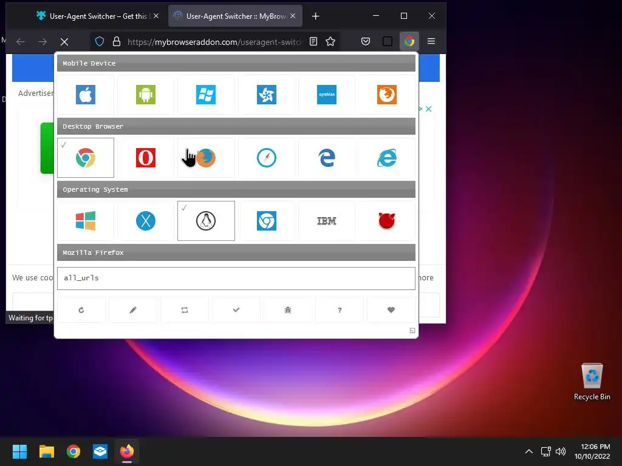Open the Firefox hamburger application menu
The width and height of the screenshot is (622, 466).
click(431, 42)
